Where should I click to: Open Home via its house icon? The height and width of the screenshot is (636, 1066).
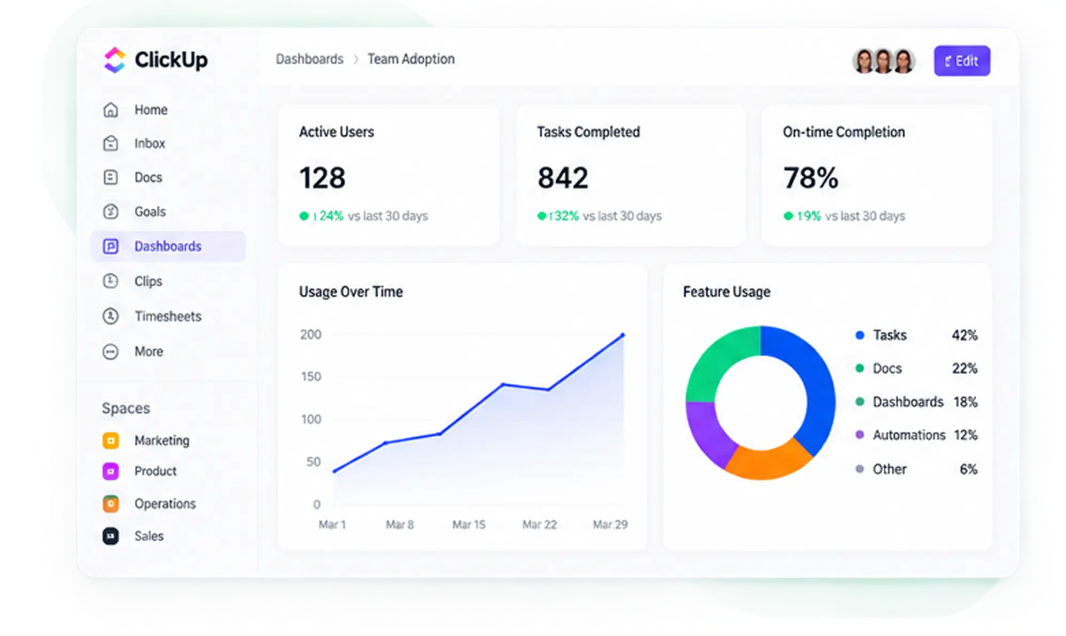(x=111, y=109)
